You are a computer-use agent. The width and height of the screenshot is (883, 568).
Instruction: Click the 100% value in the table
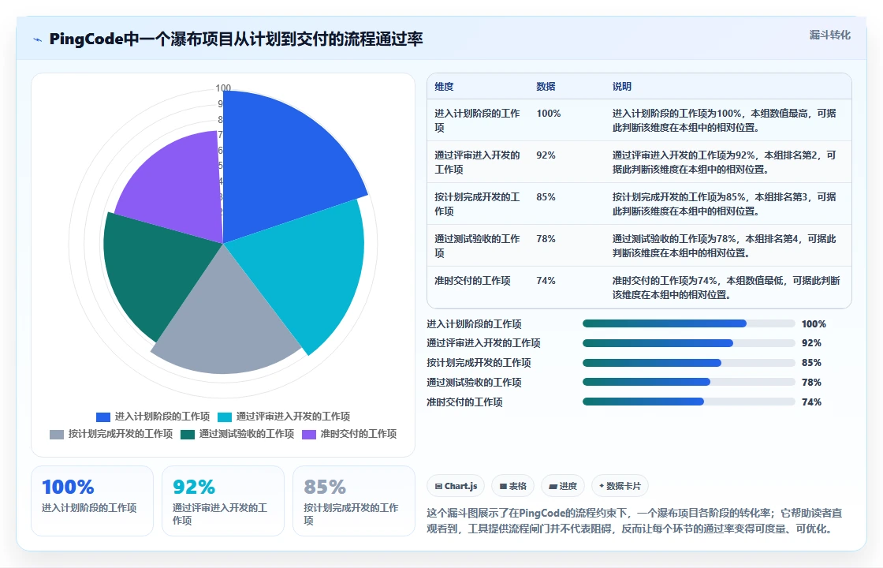pos(549,114)
